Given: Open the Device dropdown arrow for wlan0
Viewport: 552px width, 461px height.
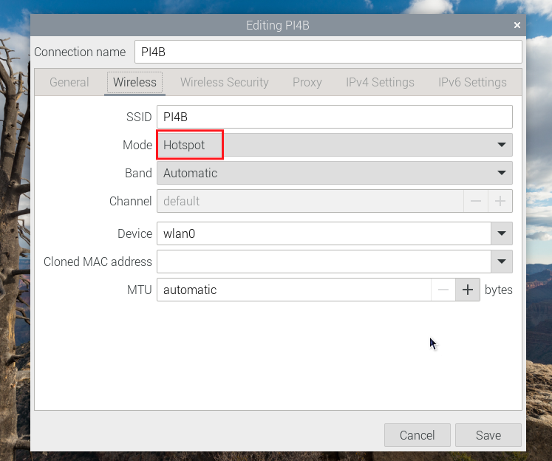Looking at the screenshot, I should (x=502, y=233).
